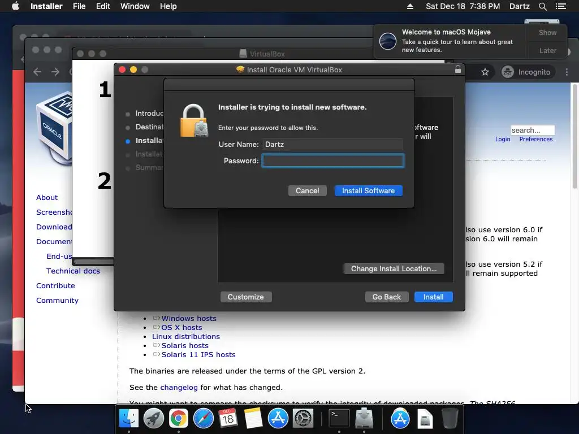Click Change Install Location button

[394, 268]
